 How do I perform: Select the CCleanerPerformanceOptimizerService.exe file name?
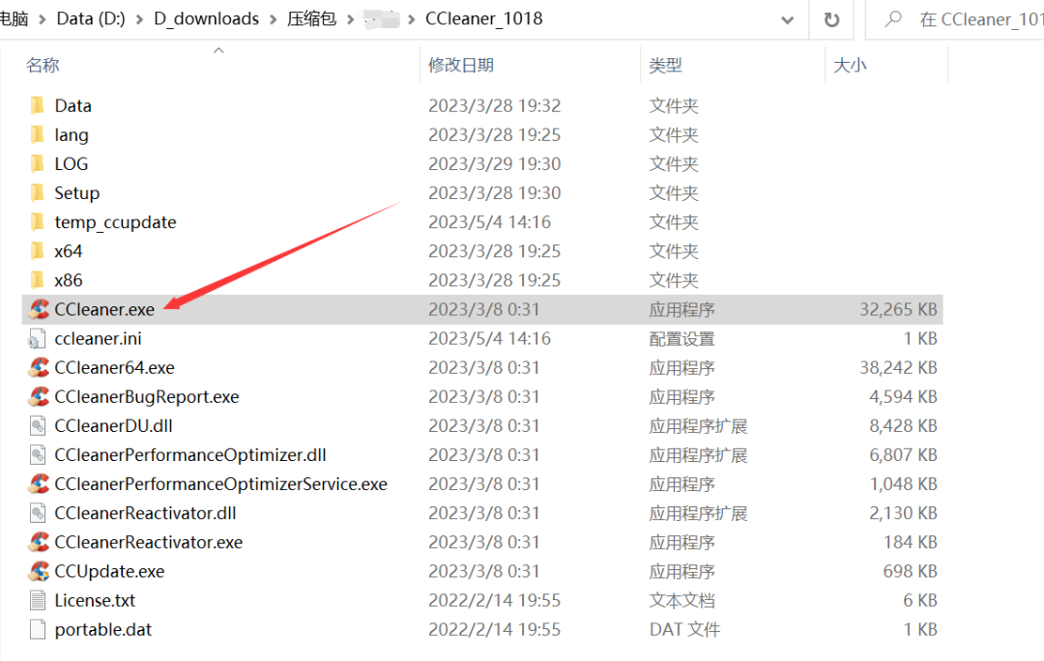[x=221, y=484]
